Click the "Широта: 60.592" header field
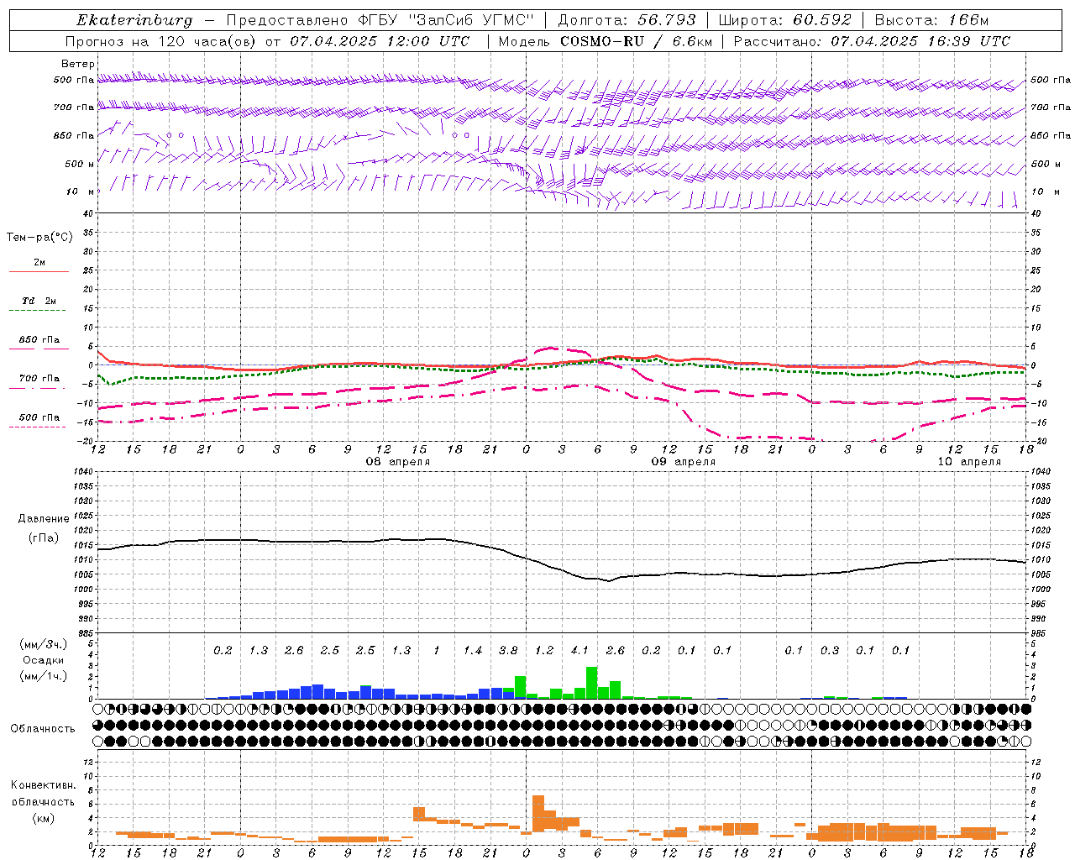The width and height of the screenshot is (1075, 860). point(785,20)
